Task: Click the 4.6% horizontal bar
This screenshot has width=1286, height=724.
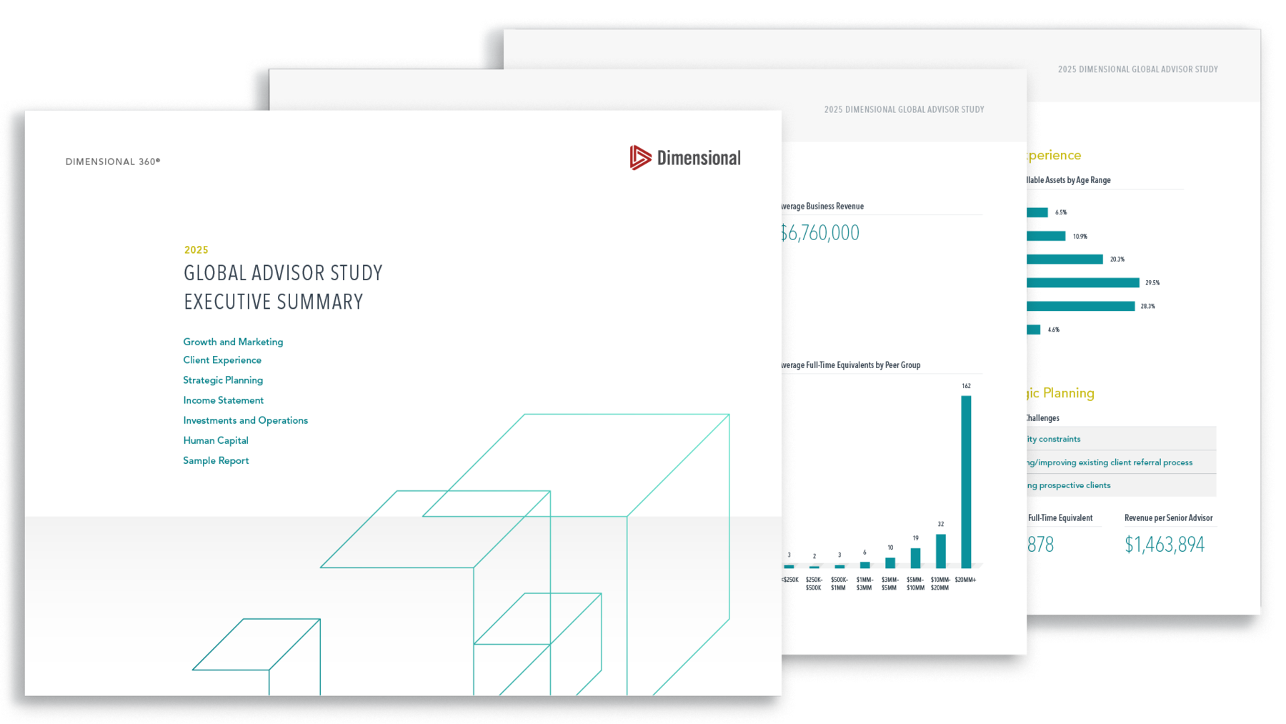Action: (x=1034, y=330)
